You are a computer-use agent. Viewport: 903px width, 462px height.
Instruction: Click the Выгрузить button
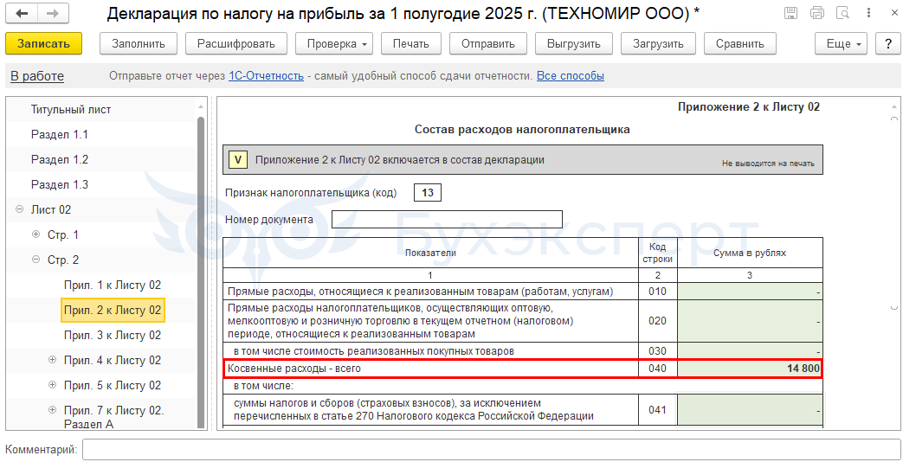click(574, 44)
